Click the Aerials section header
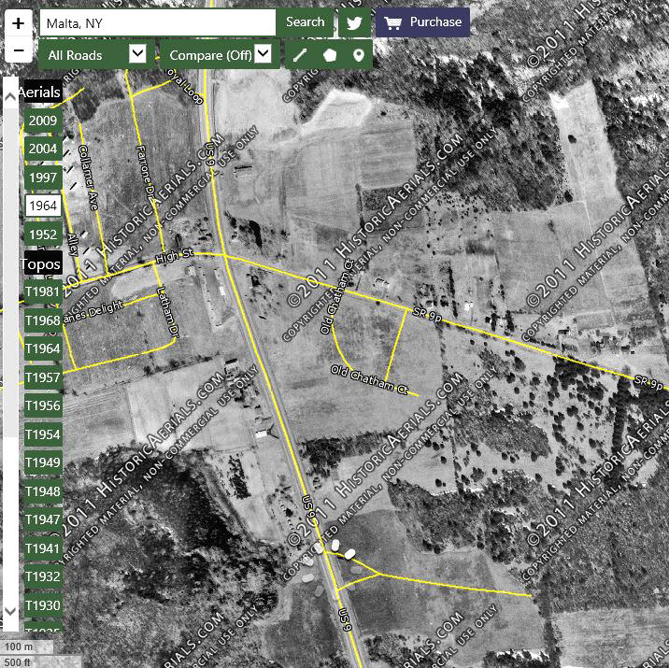 pos(40,92)
